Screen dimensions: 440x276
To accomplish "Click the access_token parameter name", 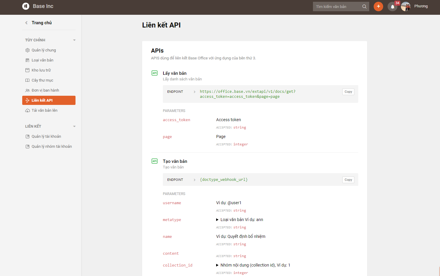I will [x=176, y=120].
